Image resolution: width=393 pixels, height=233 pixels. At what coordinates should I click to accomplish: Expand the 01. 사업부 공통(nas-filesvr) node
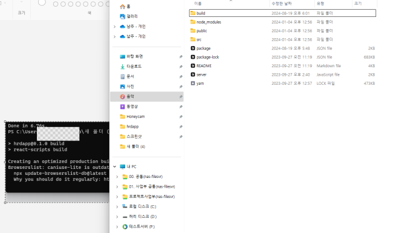(117, 187)
